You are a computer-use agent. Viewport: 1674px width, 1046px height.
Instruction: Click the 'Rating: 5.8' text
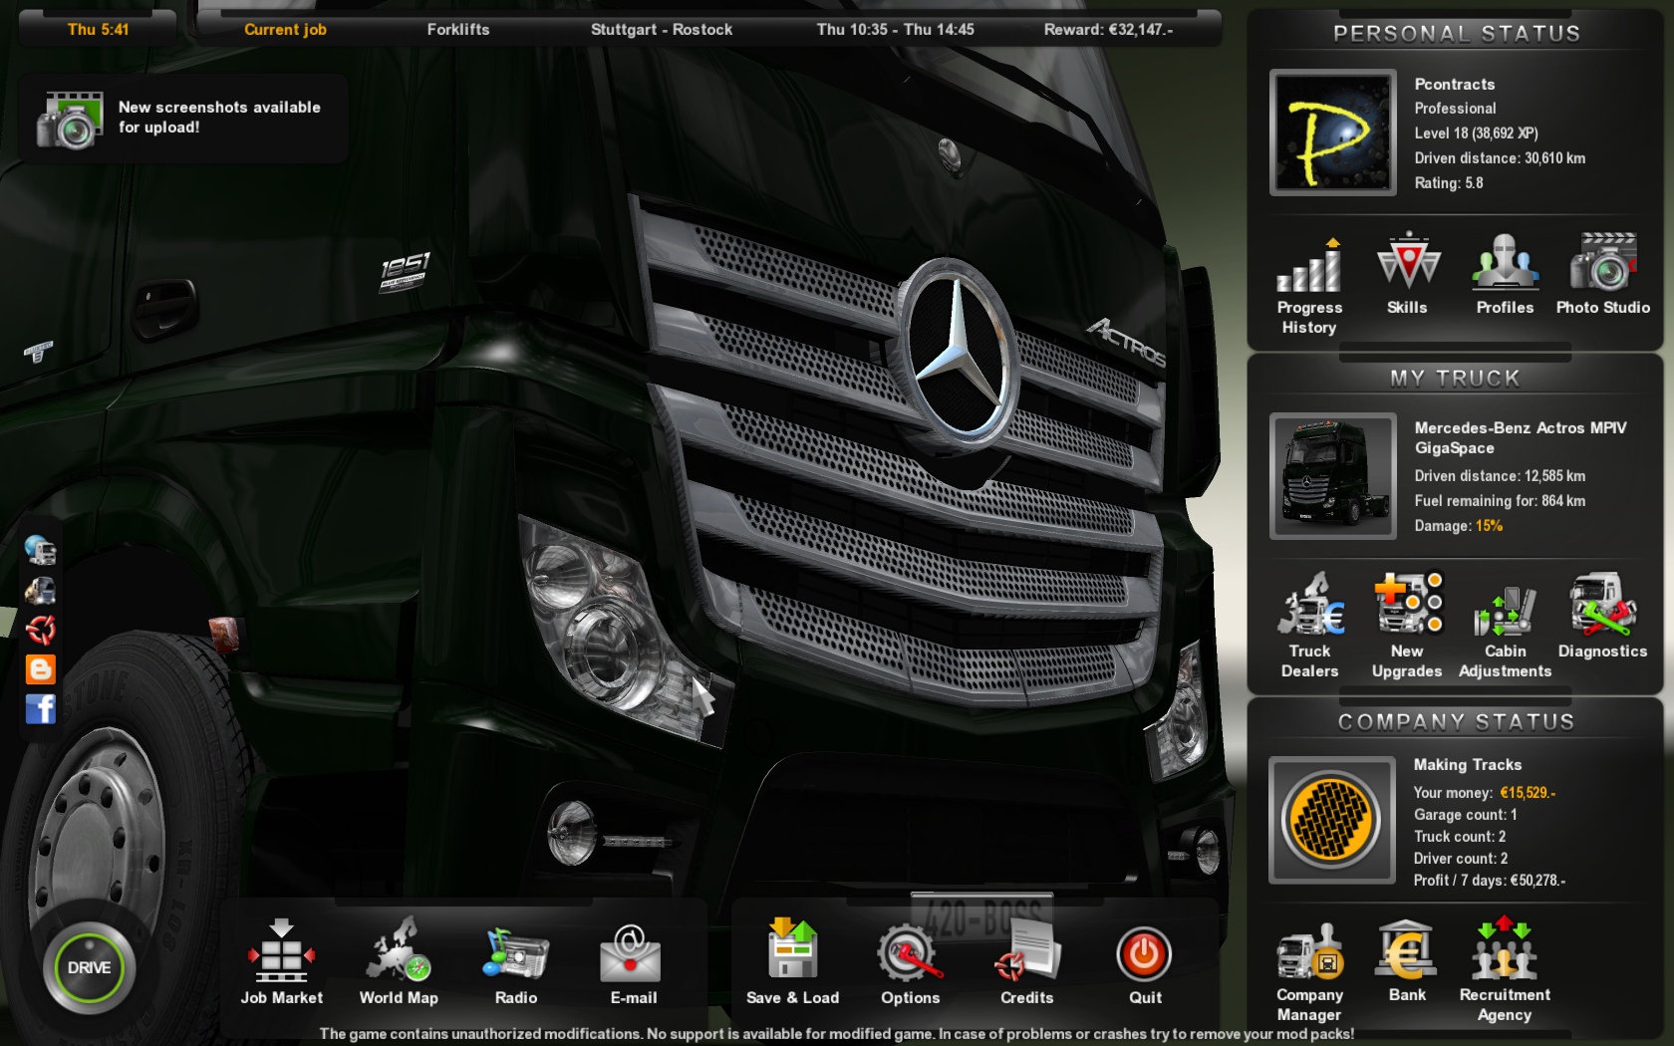1449,183
